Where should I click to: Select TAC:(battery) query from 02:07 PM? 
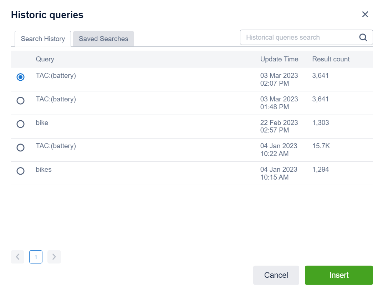click(21, 77)
